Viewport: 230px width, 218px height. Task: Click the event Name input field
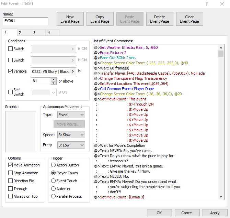[x=25, y=21]
